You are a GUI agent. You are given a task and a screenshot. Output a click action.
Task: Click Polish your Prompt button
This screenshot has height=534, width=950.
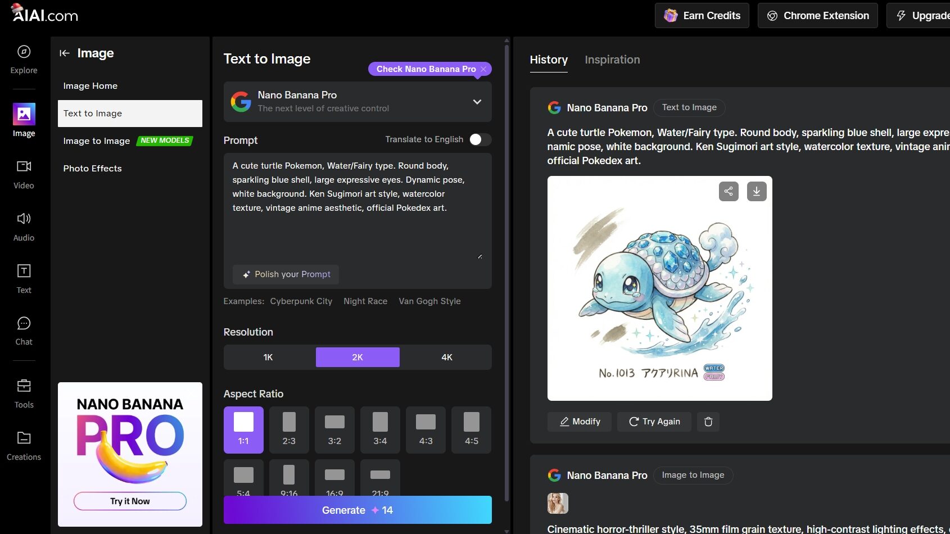click(286, 274)
